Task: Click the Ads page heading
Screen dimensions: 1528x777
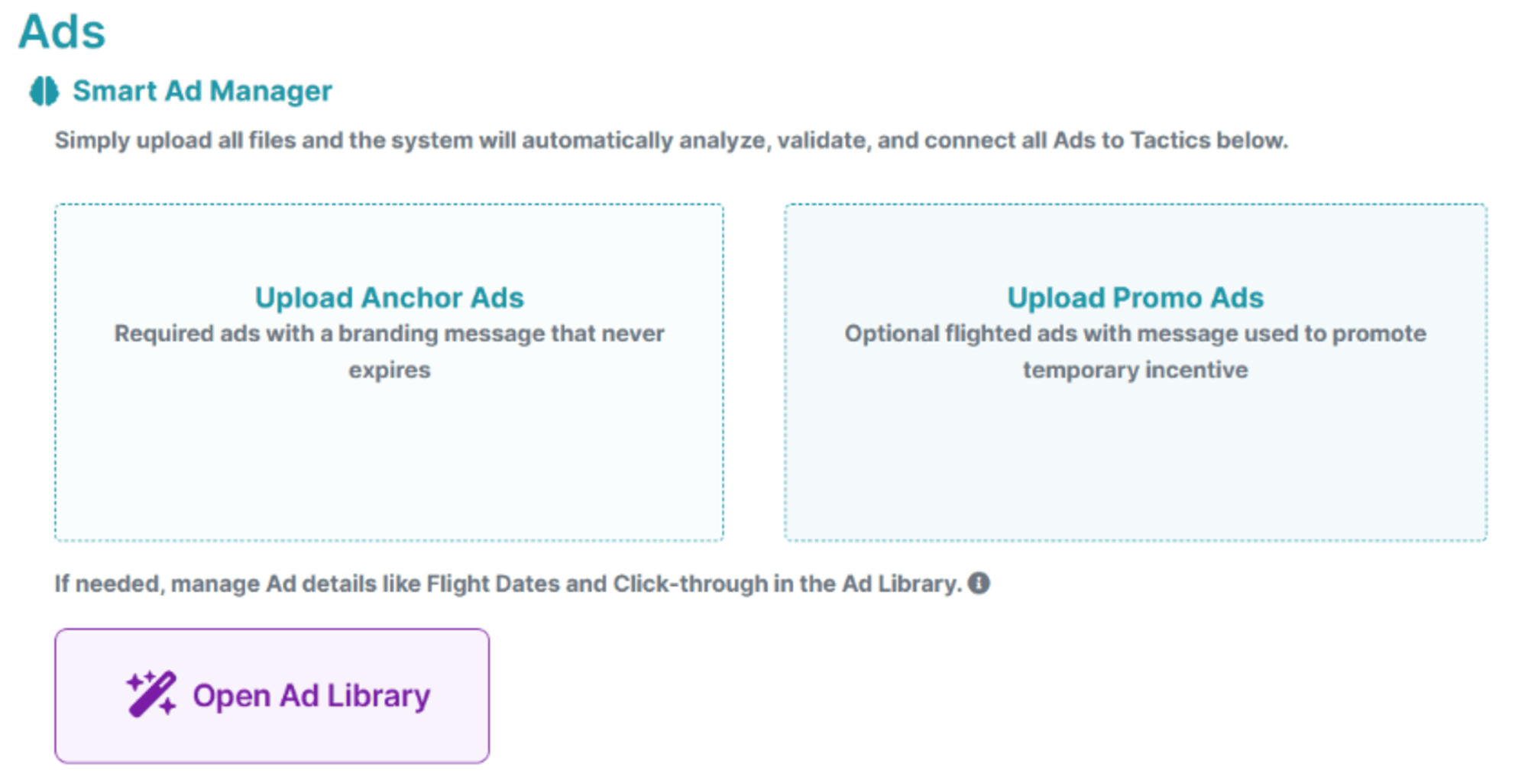Action: tap(63, 31)
